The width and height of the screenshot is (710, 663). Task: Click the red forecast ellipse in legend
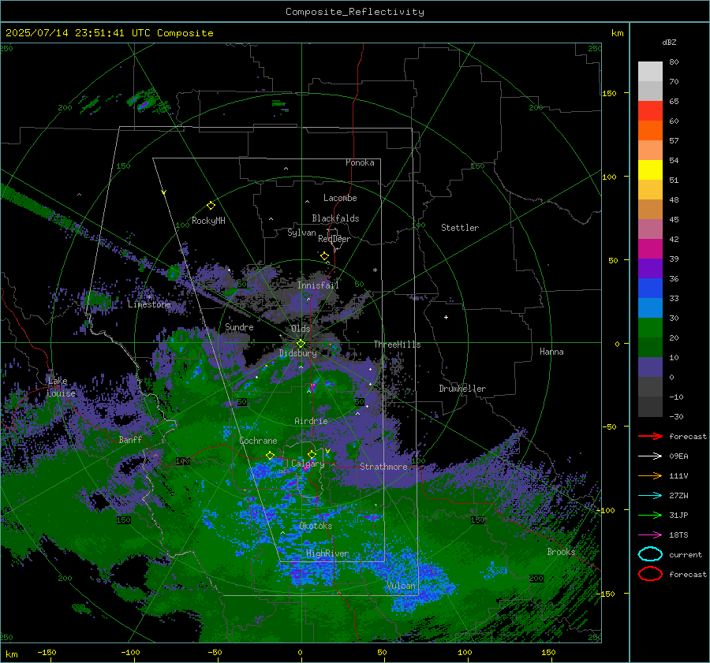[x=650, y=574]
